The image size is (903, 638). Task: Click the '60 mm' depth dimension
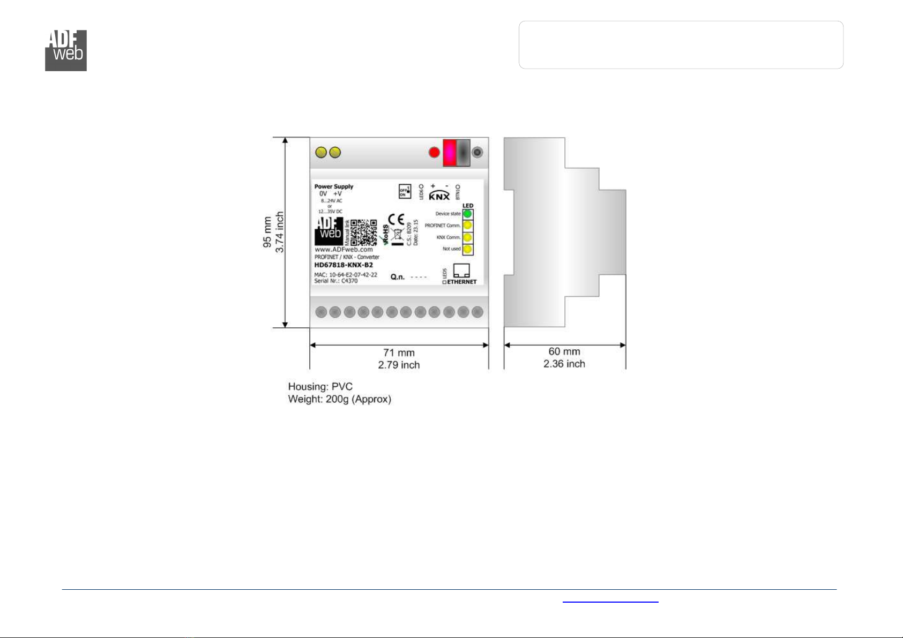[x=564, y=351]
